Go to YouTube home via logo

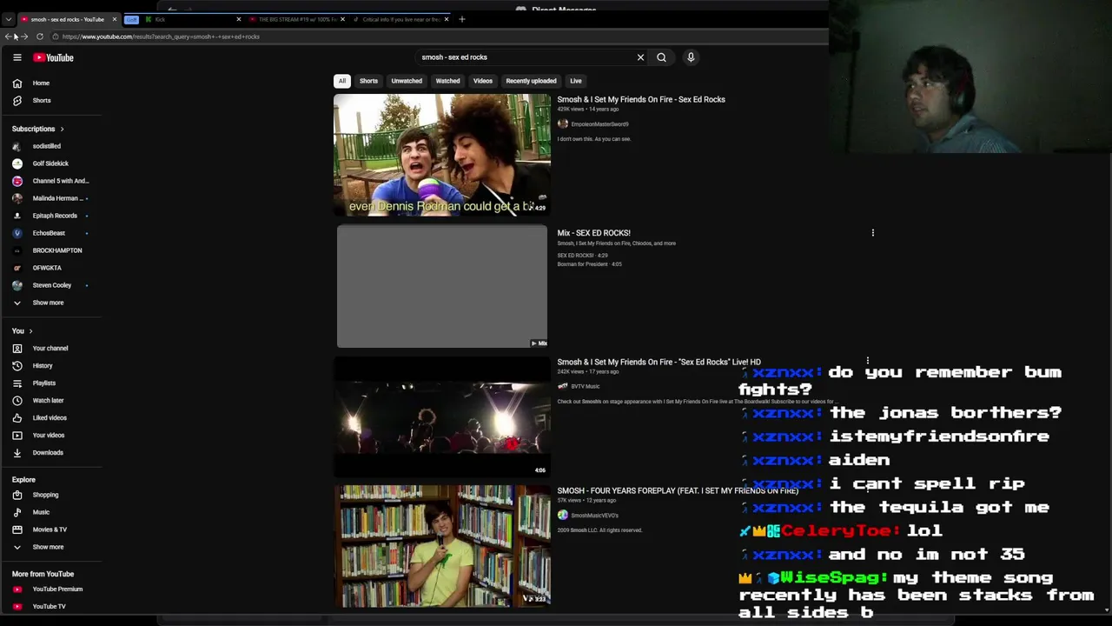(54, 57)
